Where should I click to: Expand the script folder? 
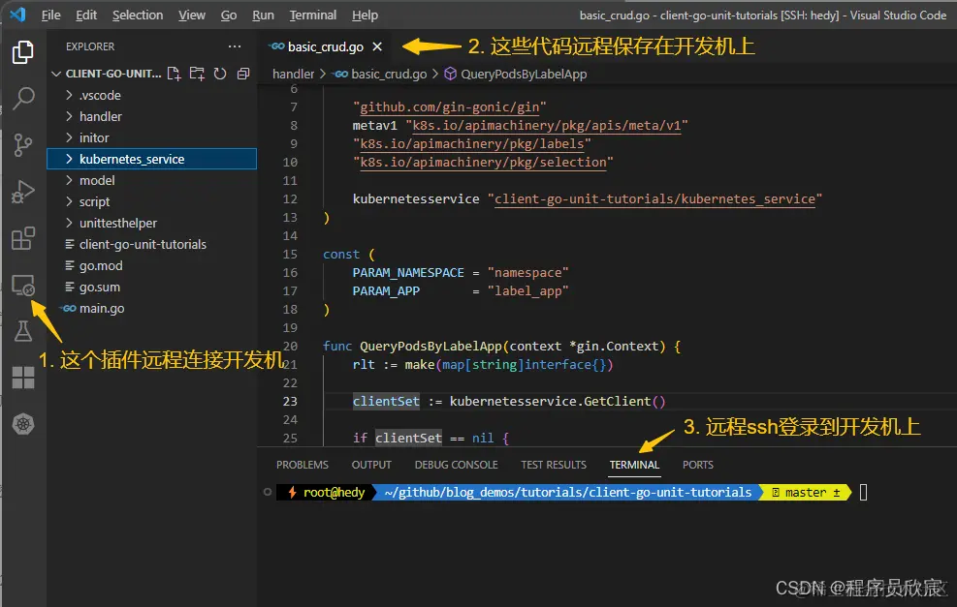pos(69,201)
